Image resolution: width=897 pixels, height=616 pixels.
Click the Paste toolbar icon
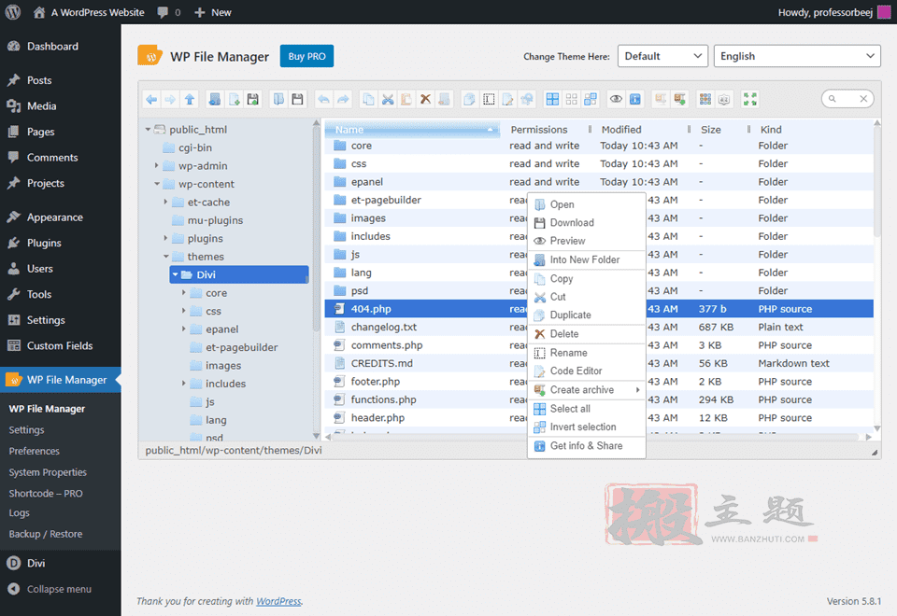406,100
